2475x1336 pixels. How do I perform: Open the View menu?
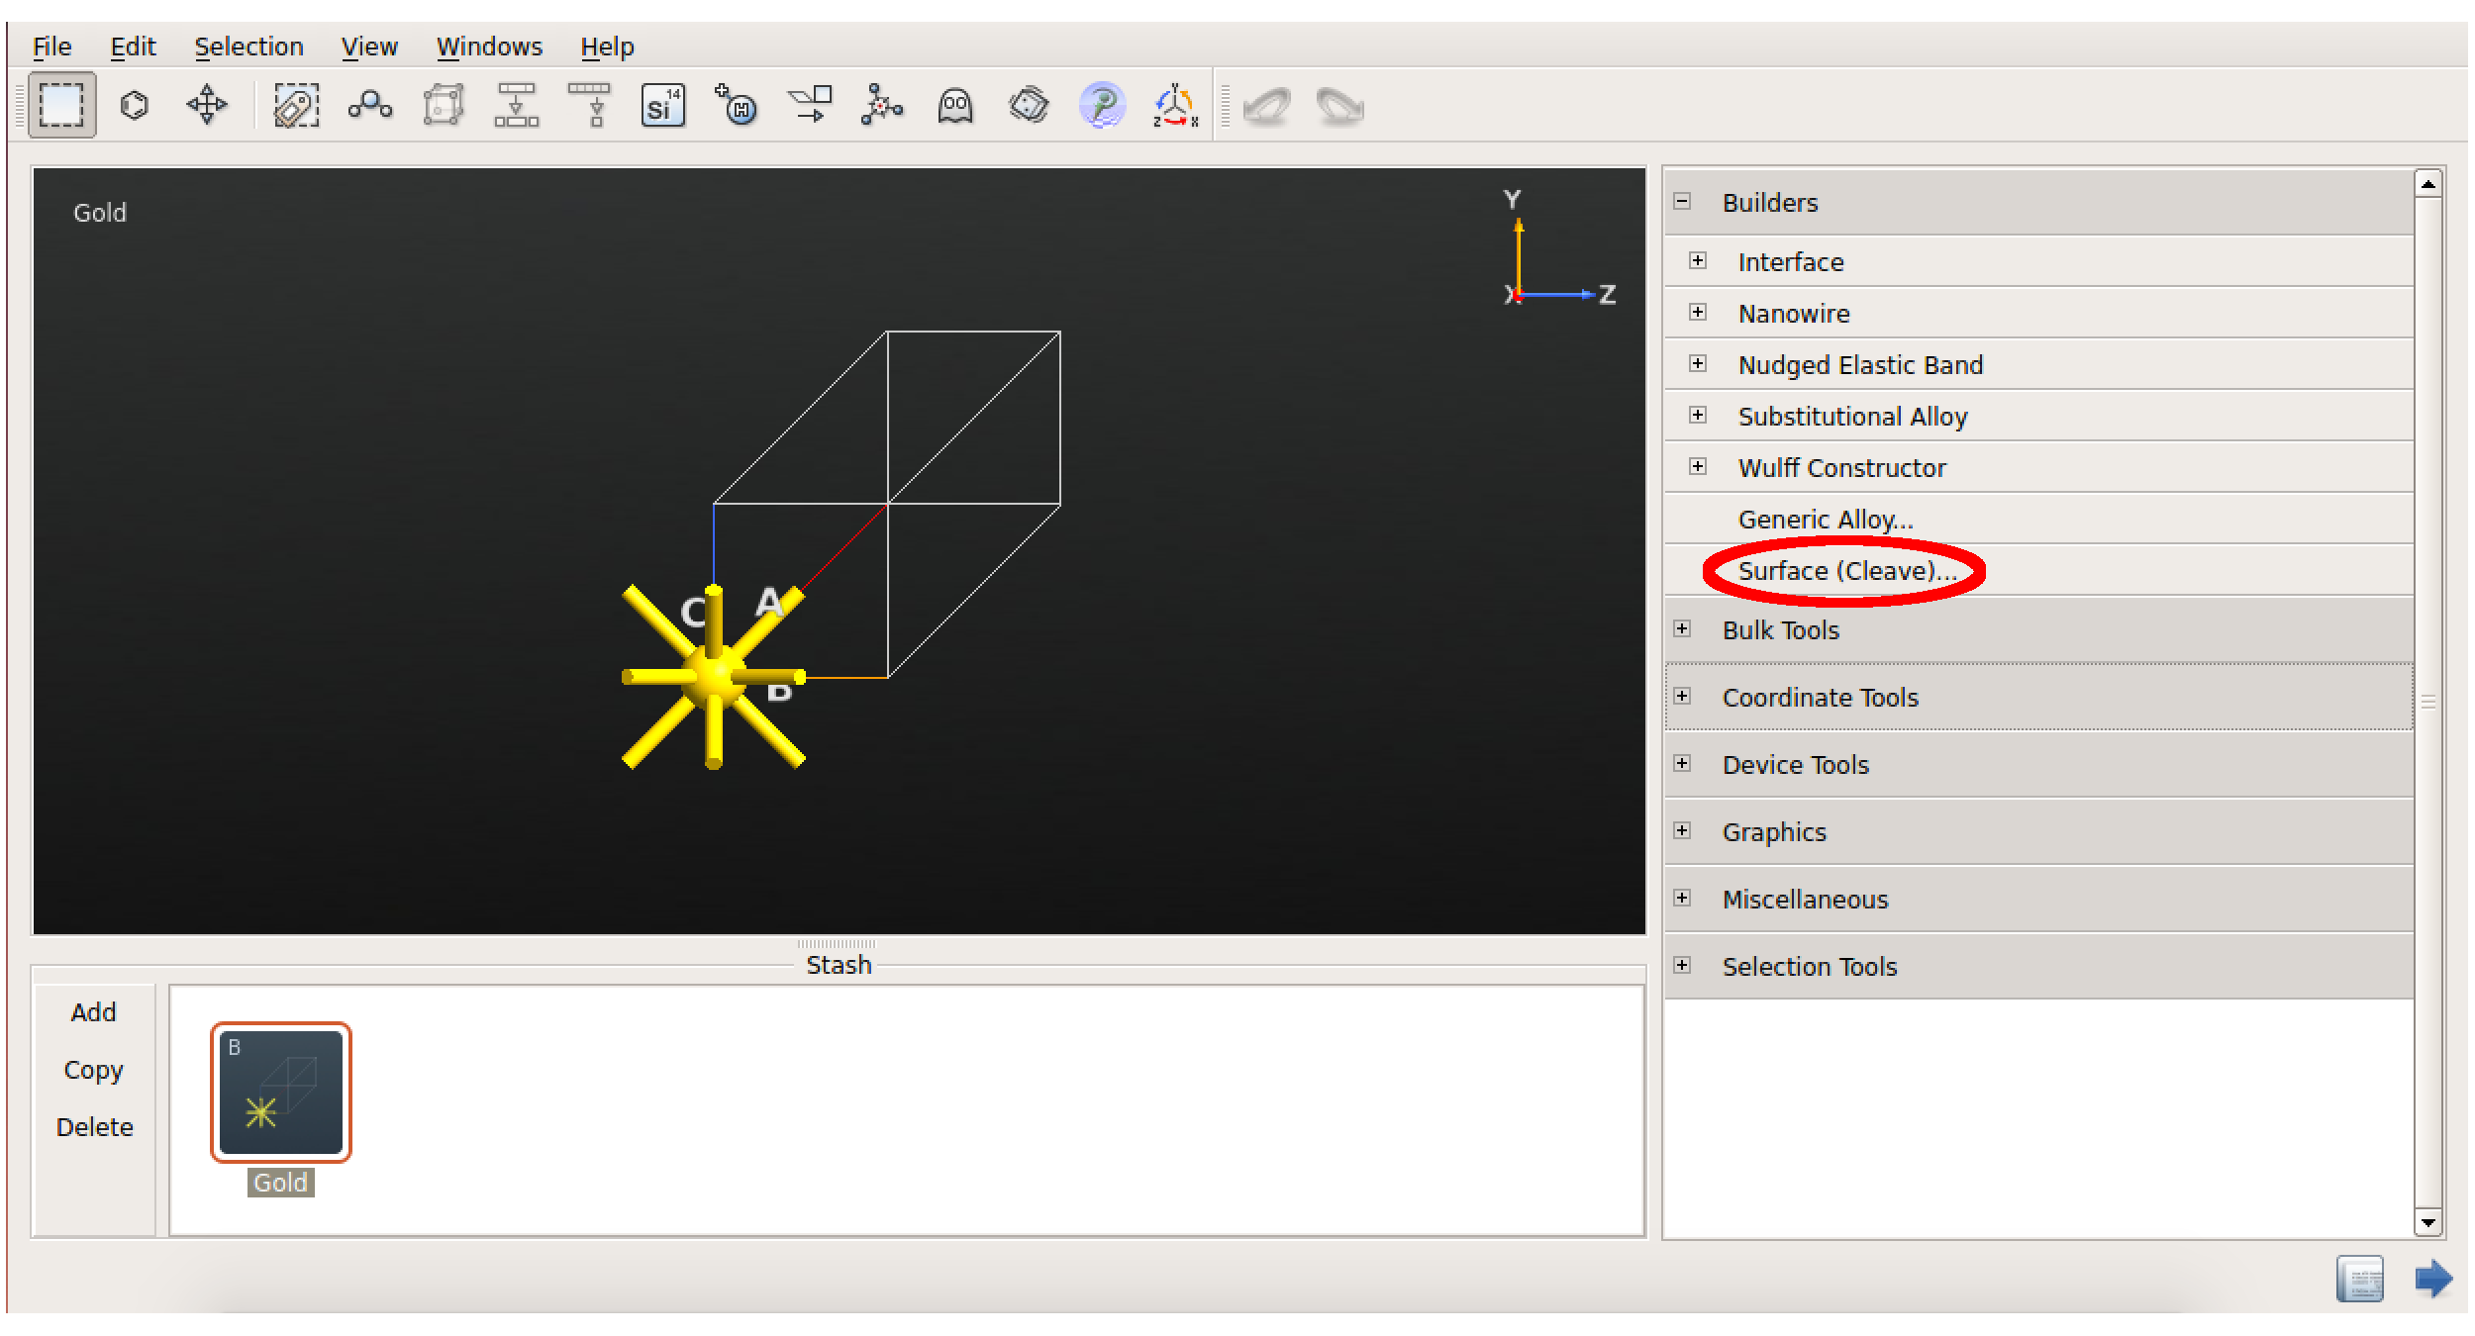pos(369,47)
